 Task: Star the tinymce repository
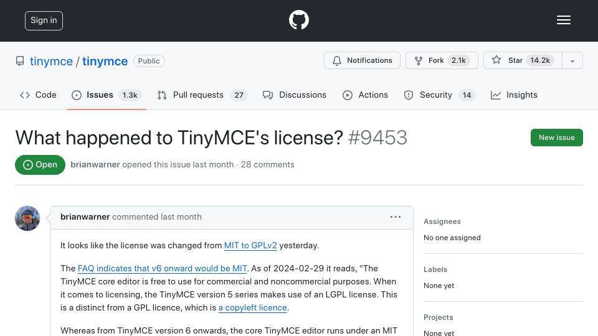coord(523,60)
